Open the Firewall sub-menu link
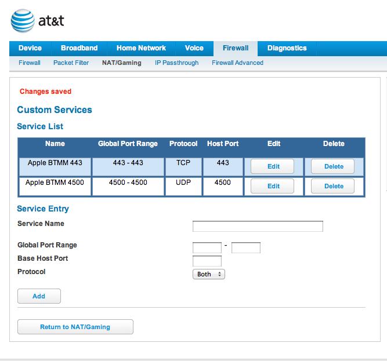 tap(30, 63)
